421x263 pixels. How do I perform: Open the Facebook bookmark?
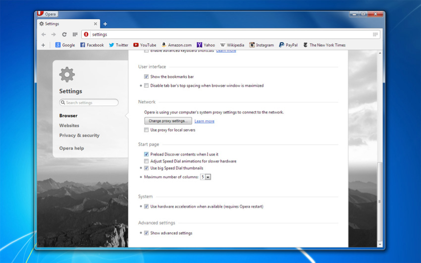click(x=92, y=45)
